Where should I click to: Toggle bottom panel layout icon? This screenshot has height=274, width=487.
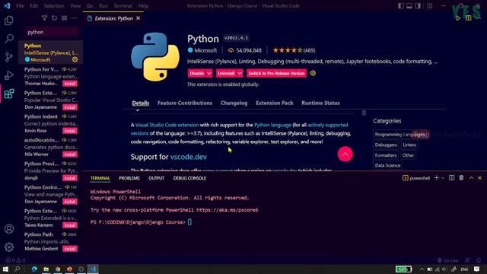(x=409, y=6)
